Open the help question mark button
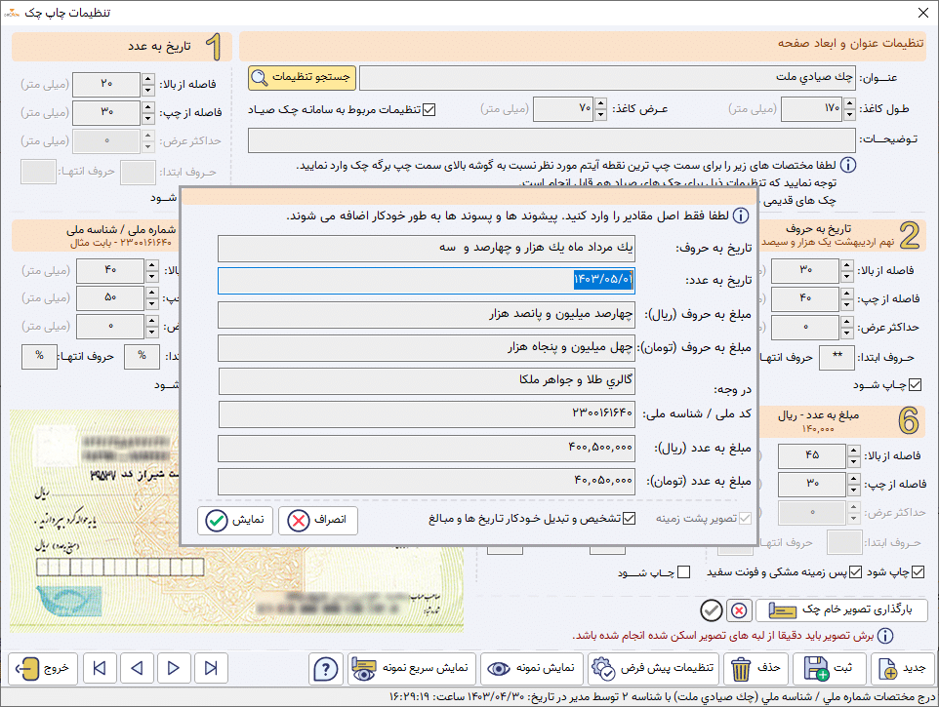 tap(326, 668)
